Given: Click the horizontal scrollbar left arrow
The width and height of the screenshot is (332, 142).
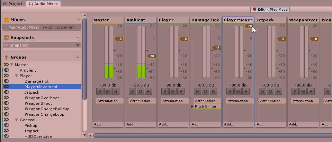Looking at the screenshot, I should click(x=90, y=135).
